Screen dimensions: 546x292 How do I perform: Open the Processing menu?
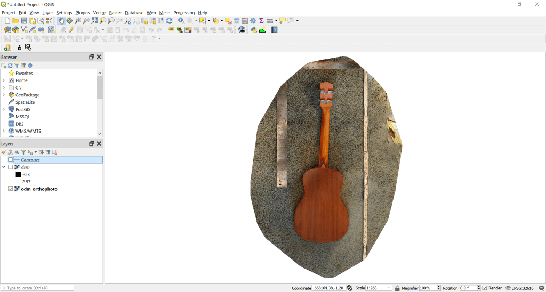pos(184,13)
